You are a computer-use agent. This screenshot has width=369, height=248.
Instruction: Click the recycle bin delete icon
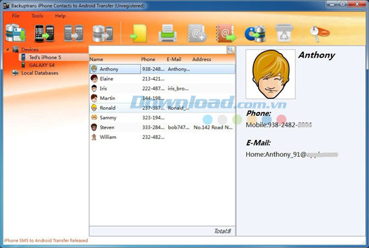click(284, 33)
